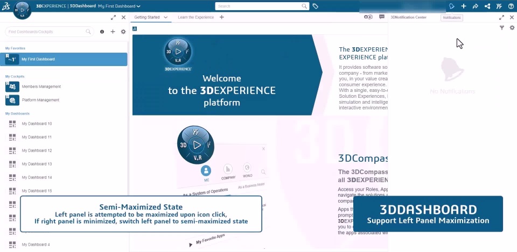Click My Dashboards section header
517x252 pixels.
[17, 113]
